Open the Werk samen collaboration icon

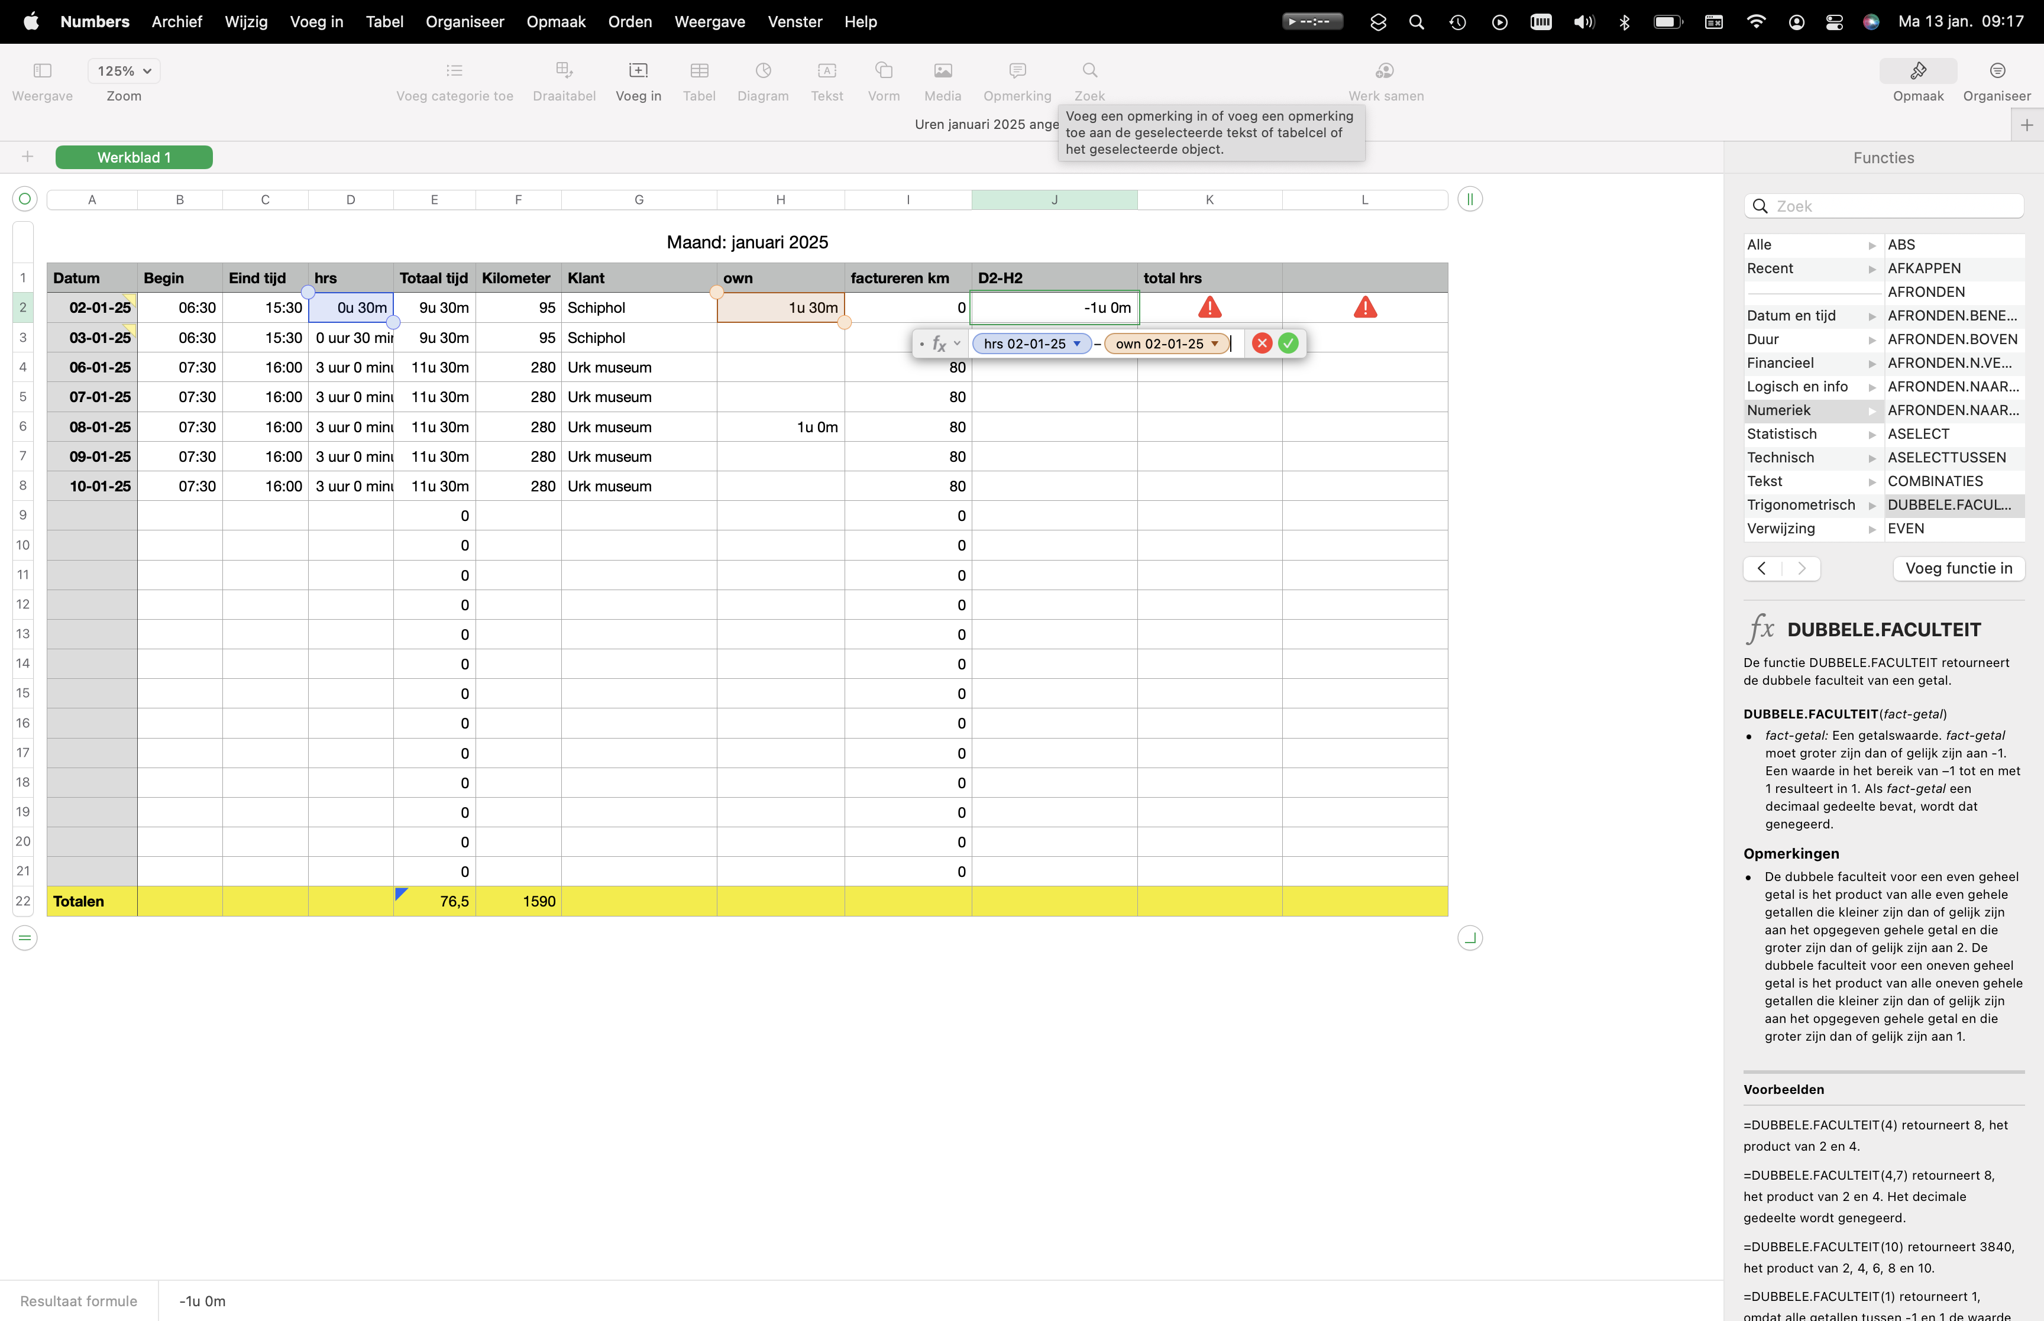[x=1385, y=70]
